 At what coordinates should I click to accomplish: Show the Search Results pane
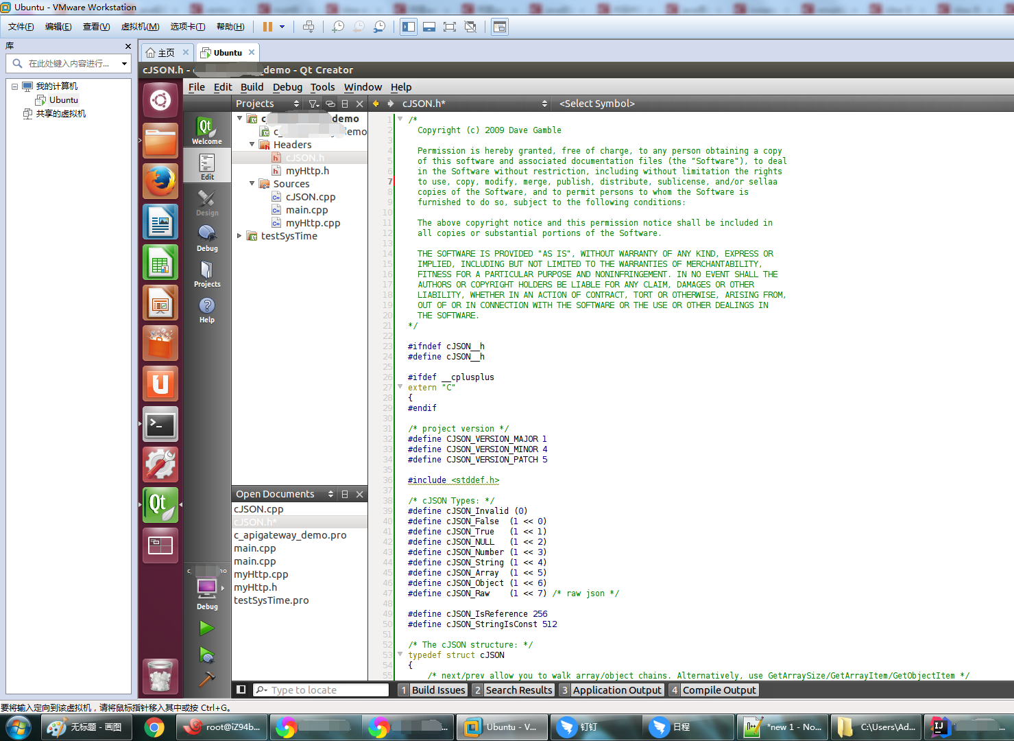513,690
